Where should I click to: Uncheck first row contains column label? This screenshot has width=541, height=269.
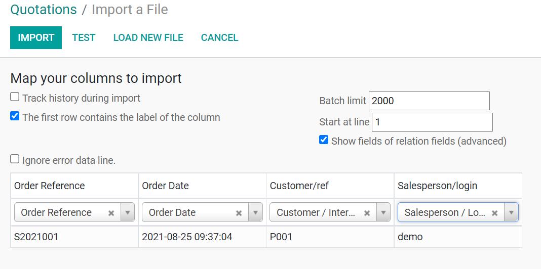point(15,116)
